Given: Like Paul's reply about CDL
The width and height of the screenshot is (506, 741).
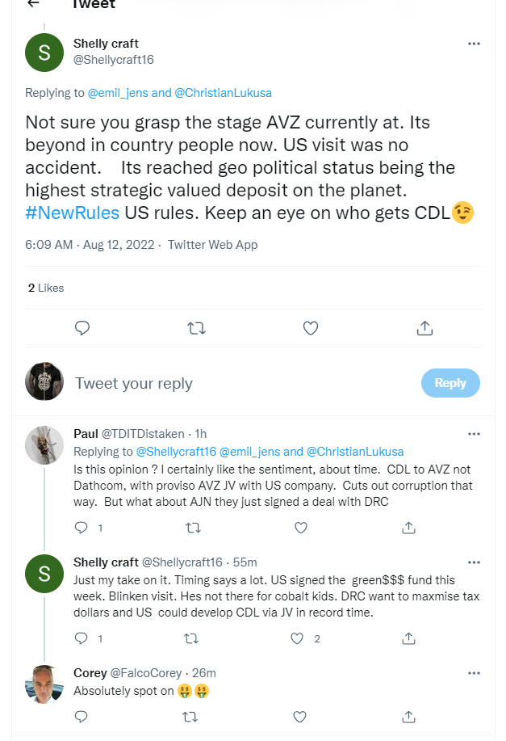Looking at the screenshot, I should (300, 528).
